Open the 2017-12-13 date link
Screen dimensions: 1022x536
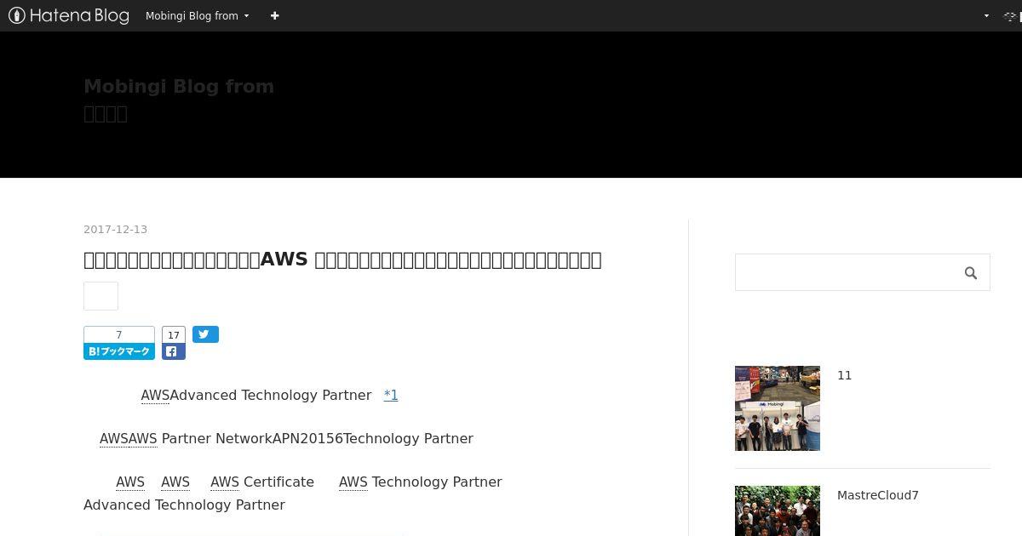[x=115, y=230]
